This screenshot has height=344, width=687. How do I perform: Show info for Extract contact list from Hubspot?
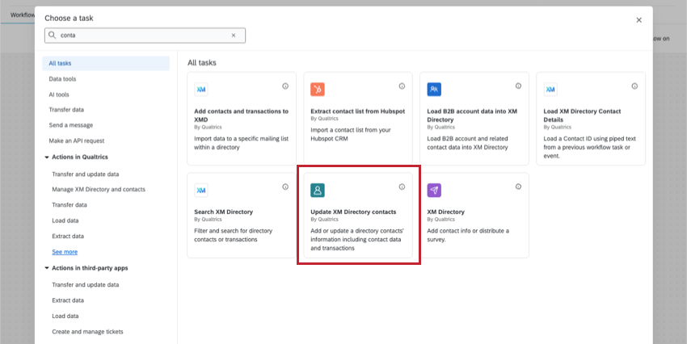(402, 86)
